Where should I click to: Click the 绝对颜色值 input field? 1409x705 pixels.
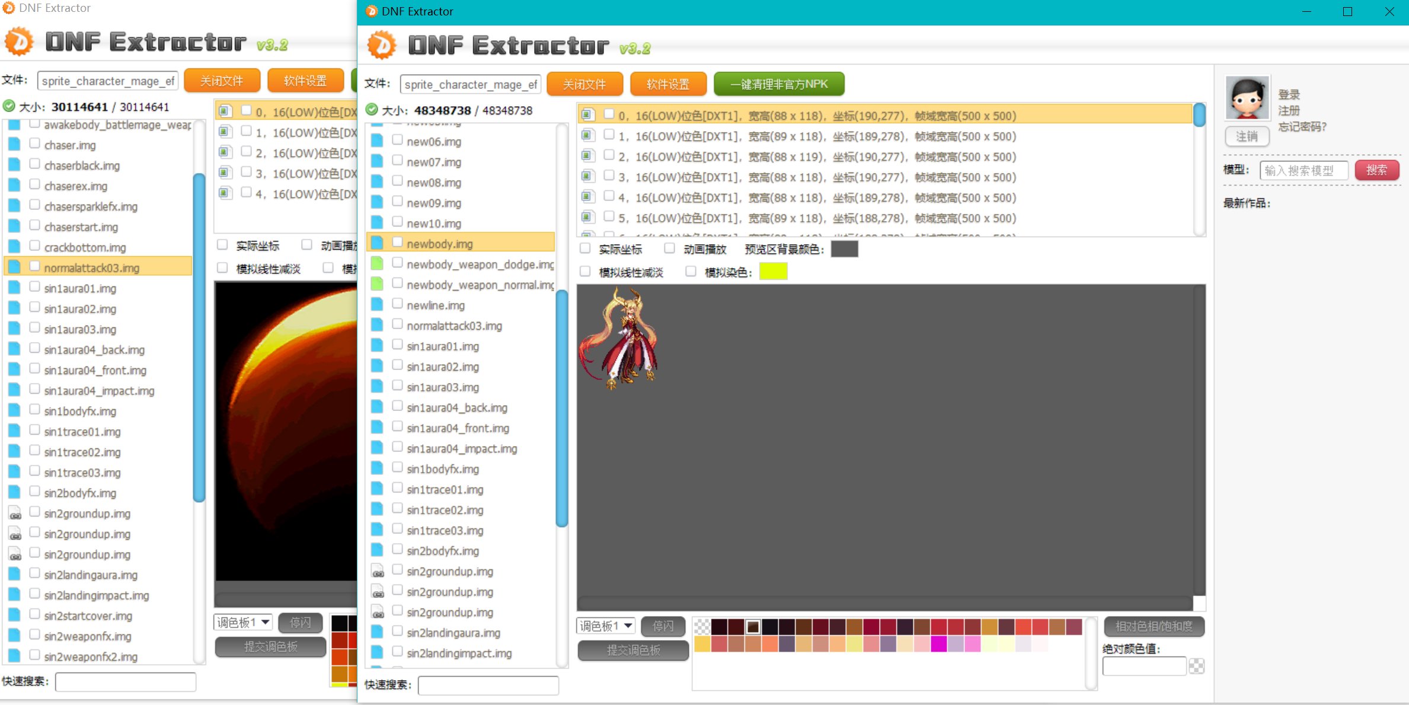click(1144, 666)
